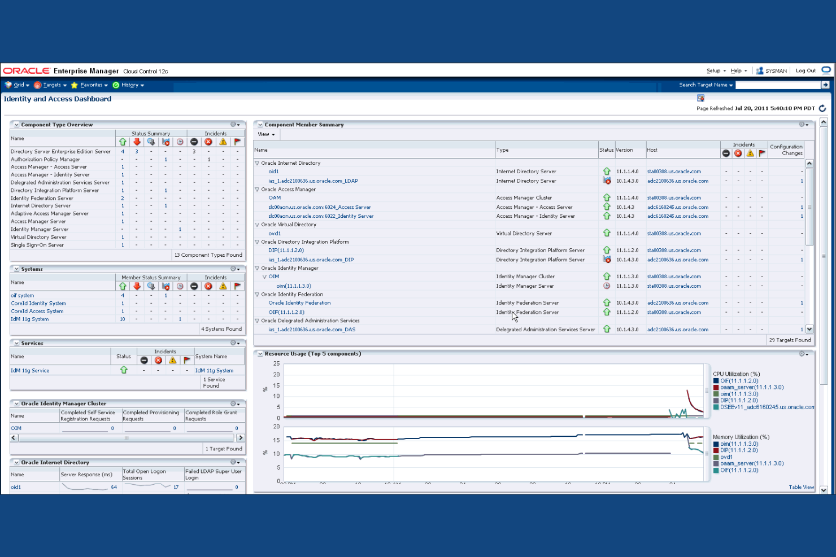Click the search arrow icon beside the search box

(x=826, y=85)
